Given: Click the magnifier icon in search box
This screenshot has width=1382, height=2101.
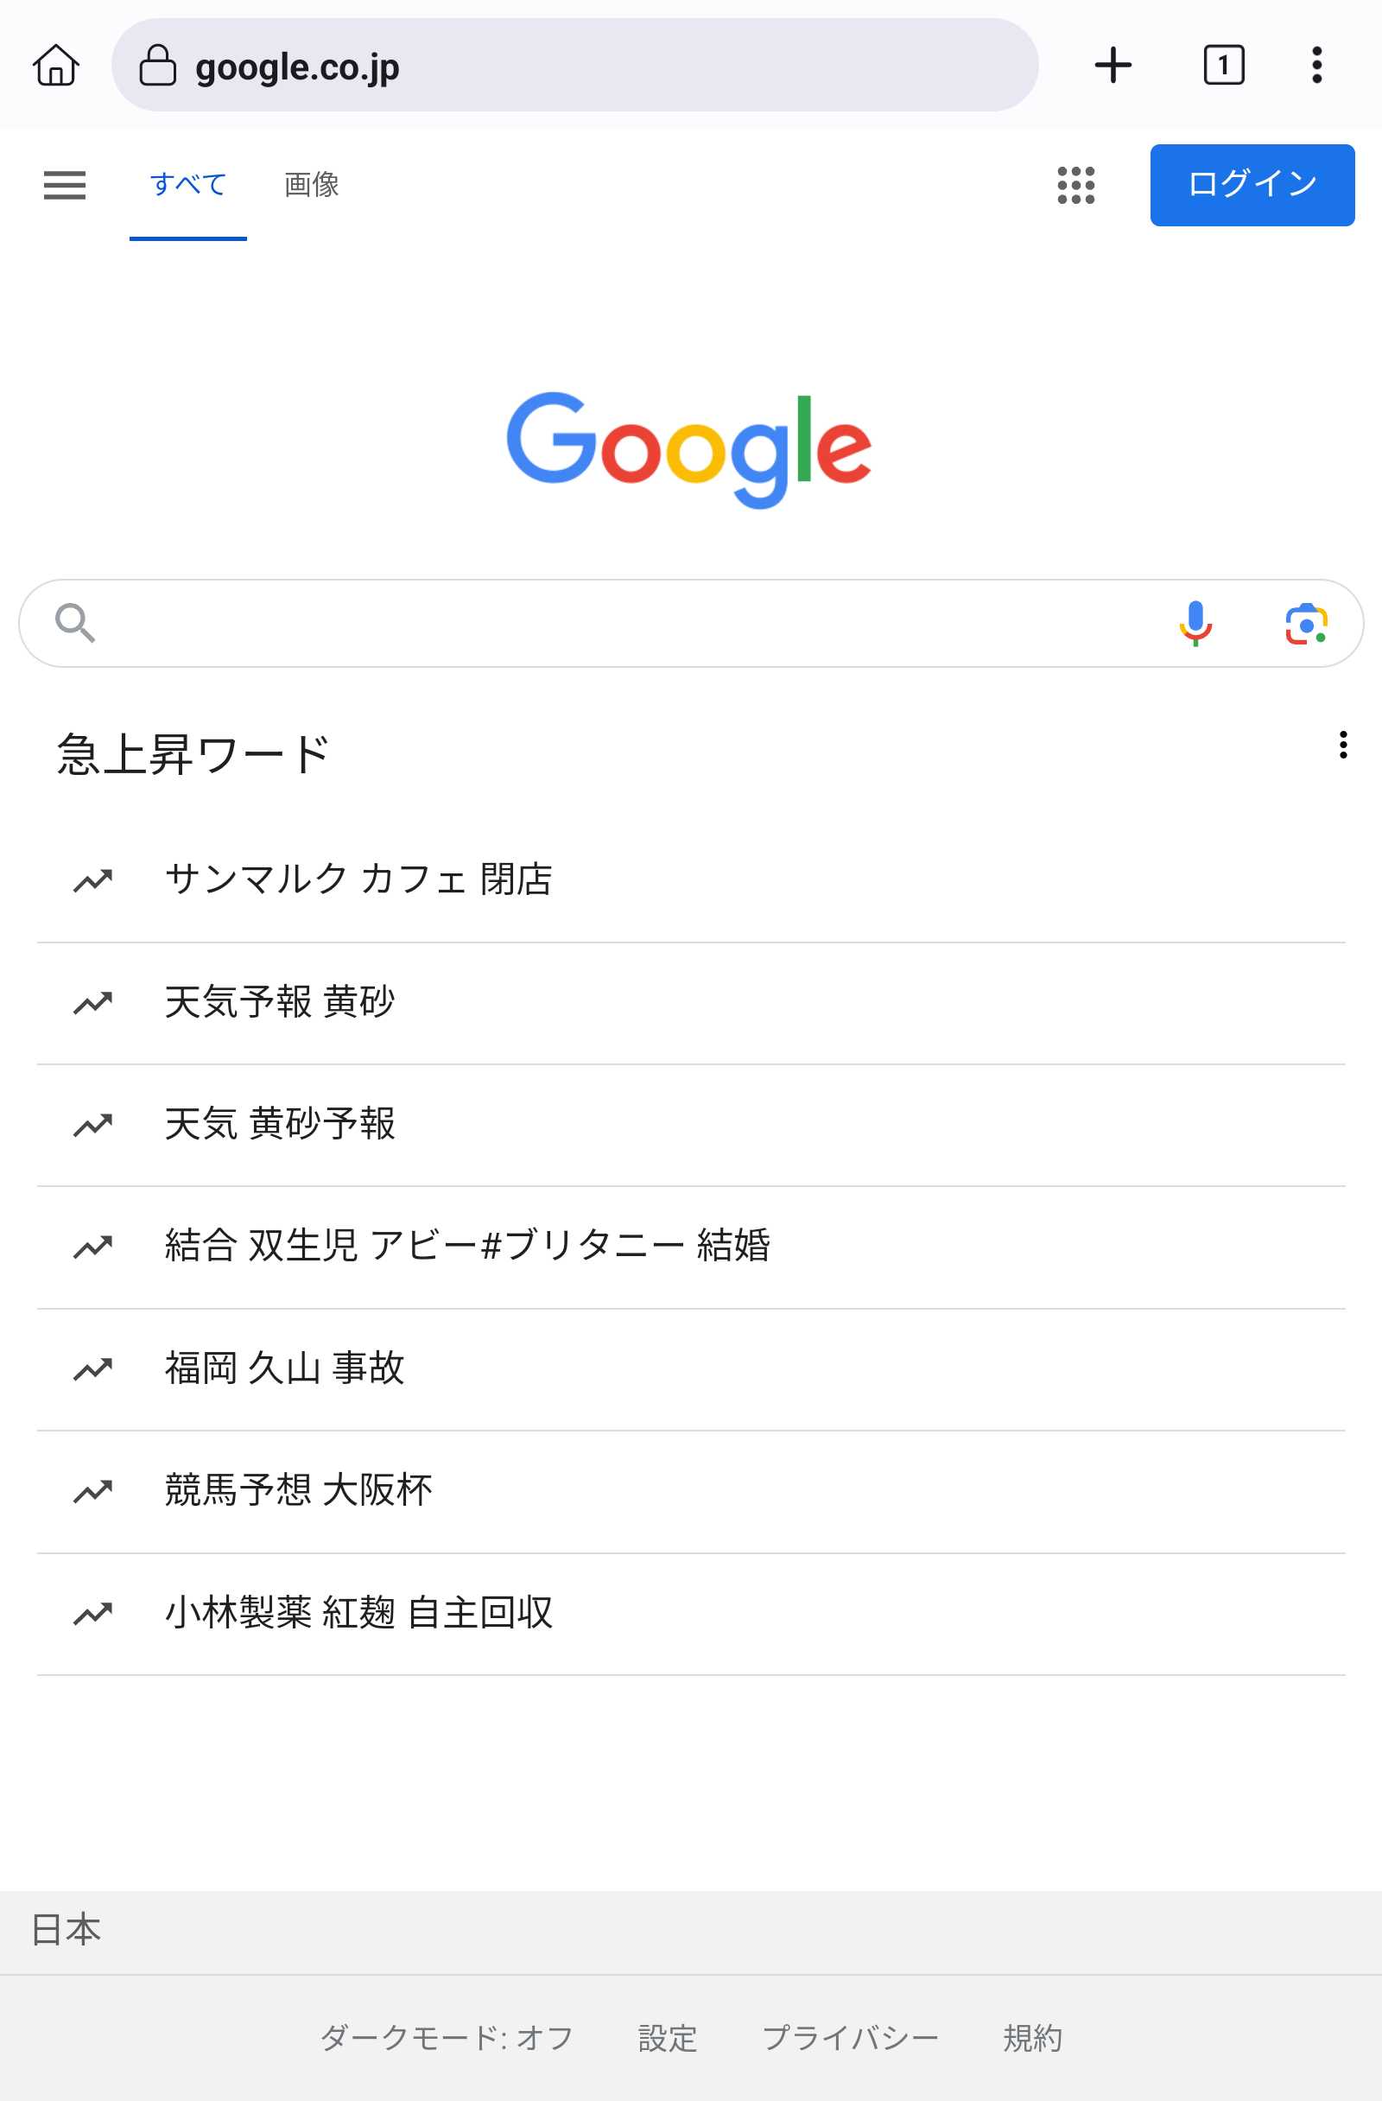Looking at the screenshot, I should tap(75, 623).
